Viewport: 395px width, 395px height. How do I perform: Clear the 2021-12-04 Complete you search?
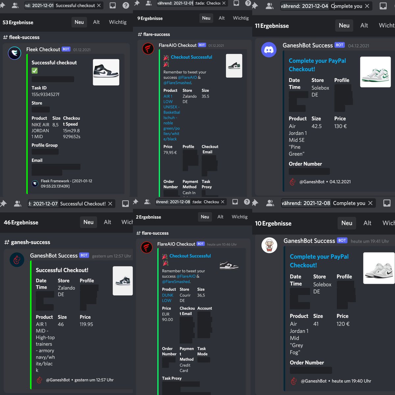point(367,6)
